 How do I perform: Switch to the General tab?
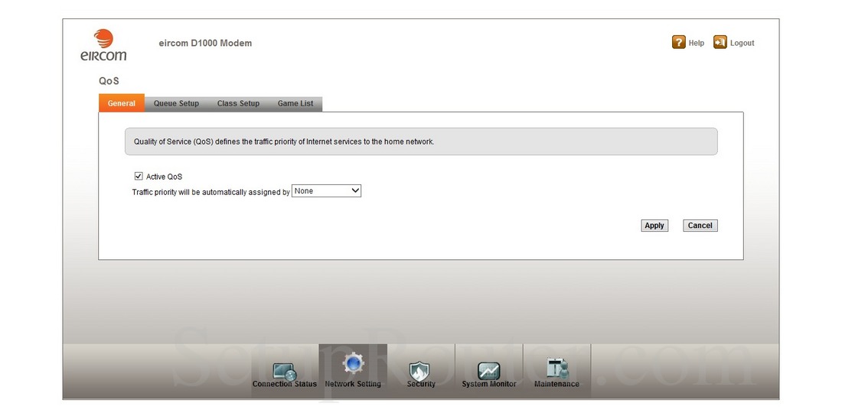[122, 103]
